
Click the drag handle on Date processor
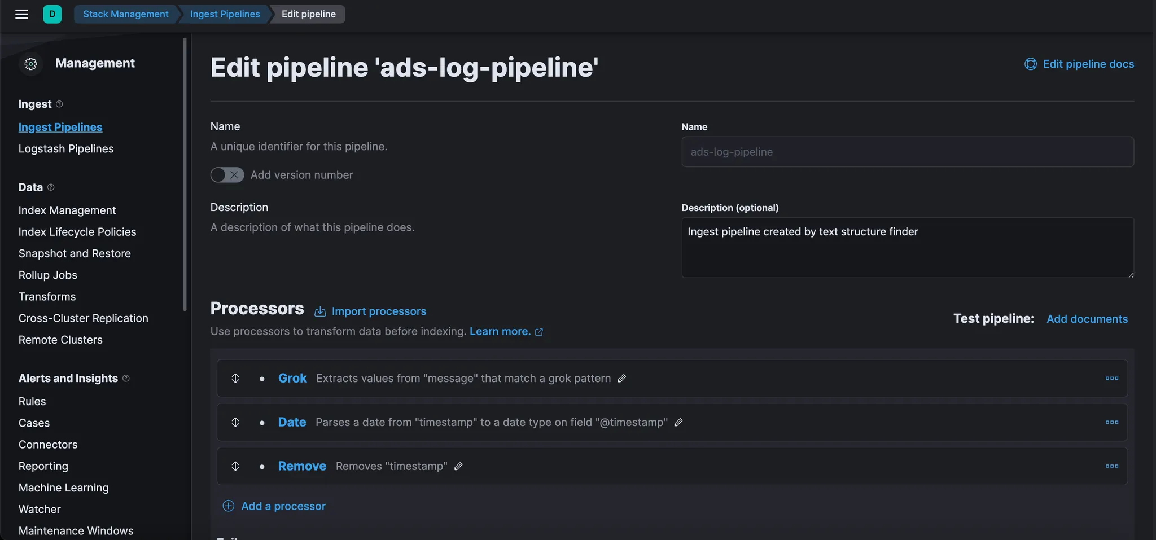tap(235, 422)
